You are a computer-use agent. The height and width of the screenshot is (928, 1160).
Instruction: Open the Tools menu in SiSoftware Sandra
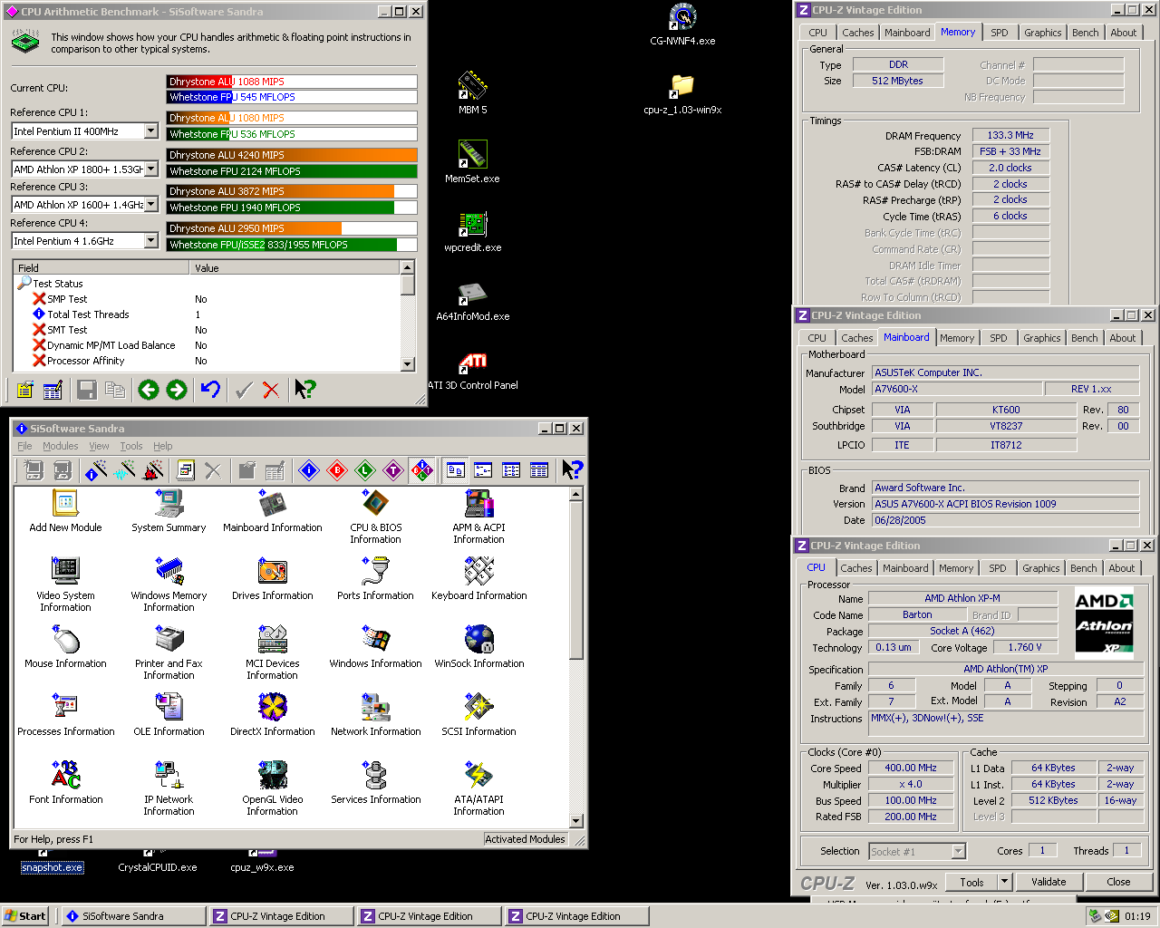point(131,446)
